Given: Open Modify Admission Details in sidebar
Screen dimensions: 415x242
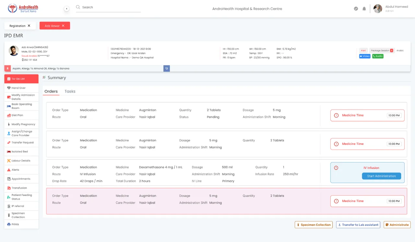Looking at the screenshot, I should click(21, 97).
